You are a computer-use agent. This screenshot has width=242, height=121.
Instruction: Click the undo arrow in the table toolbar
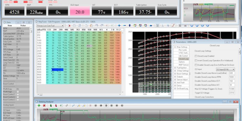(96, 25)
